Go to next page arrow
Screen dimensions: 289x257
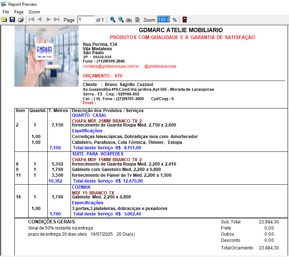tap(48, 20)
